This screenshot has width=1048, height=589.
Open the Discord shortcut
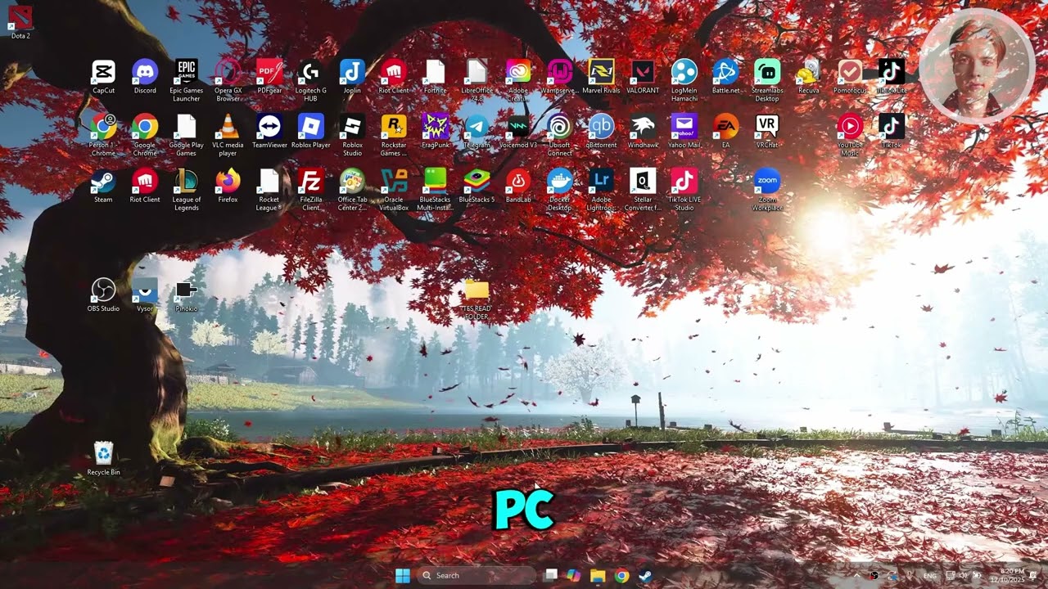point(145,77)
